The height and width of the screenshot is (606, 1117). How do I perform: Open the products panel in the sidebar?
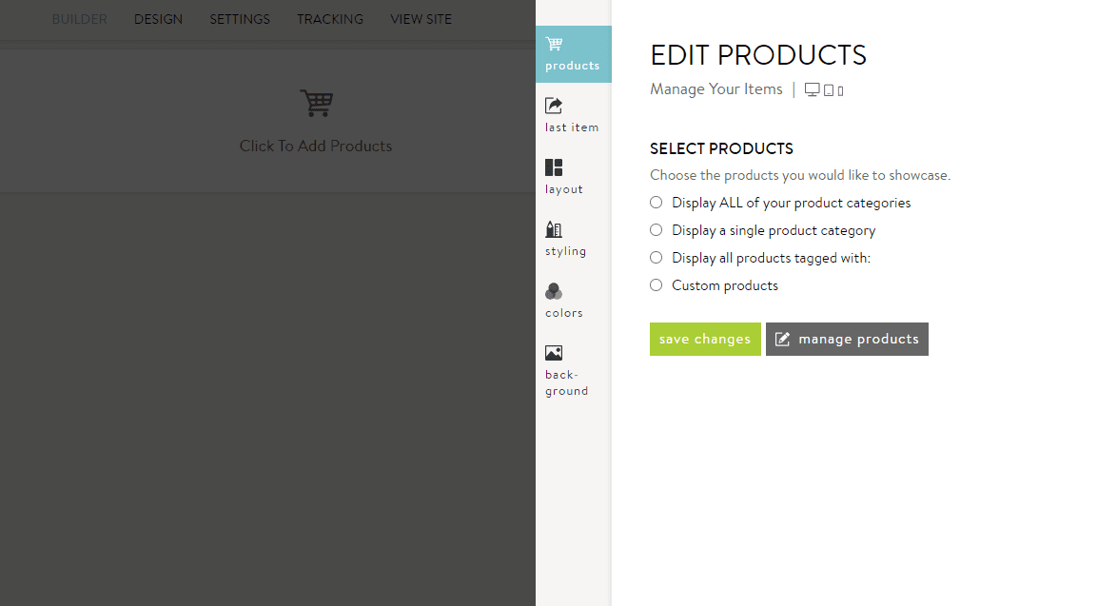point(572,54)
